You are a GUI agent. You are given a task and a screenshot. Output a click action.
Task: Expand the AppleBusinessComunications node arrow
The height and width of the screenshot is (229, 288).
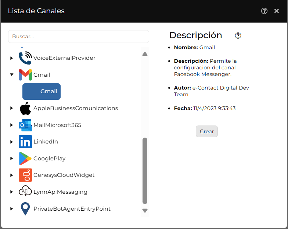12,108
